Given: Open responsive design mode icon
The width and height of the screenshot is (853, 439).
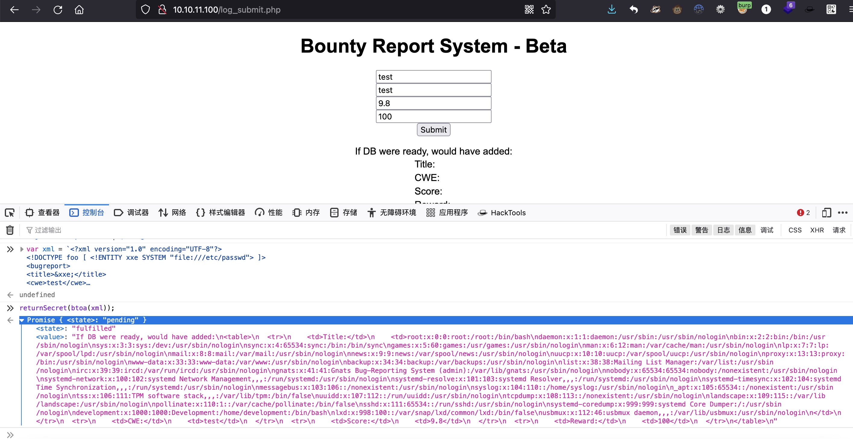Looking at the screenshot, I should [826, 213].
